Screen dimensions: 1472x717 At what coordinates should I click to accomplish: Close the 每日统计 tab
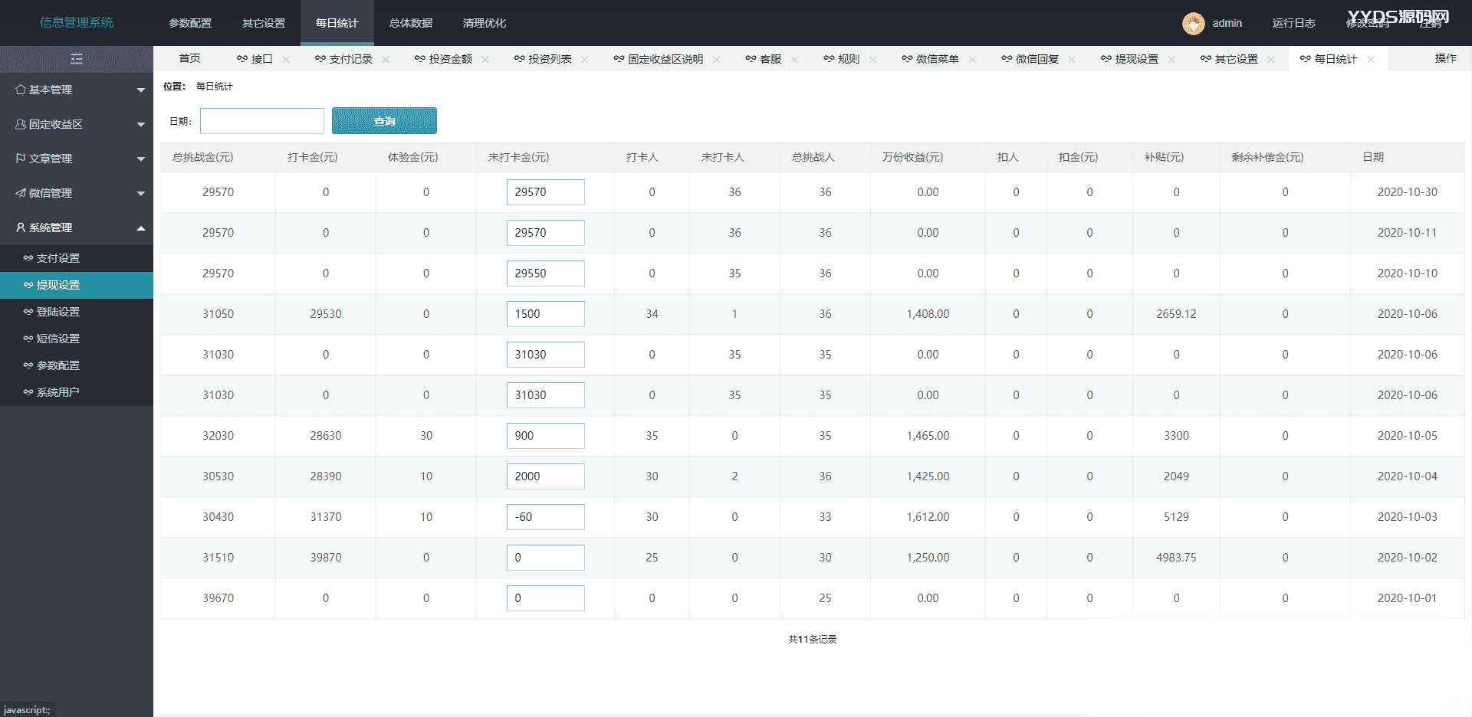click(1371, 60)
